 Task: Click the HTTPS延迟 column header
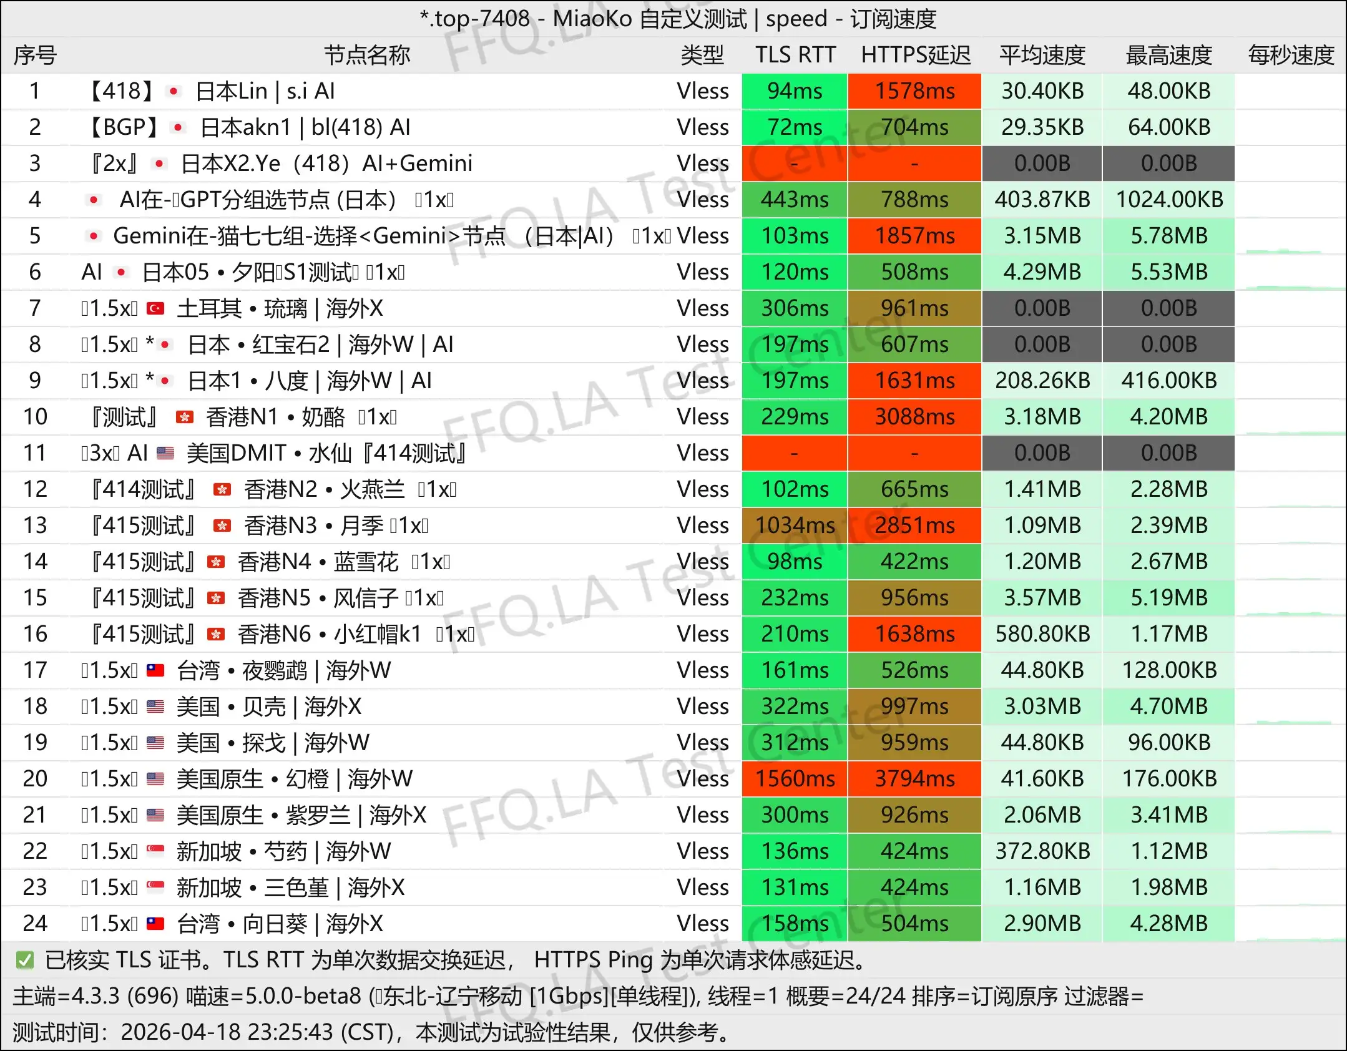(915, 55)
